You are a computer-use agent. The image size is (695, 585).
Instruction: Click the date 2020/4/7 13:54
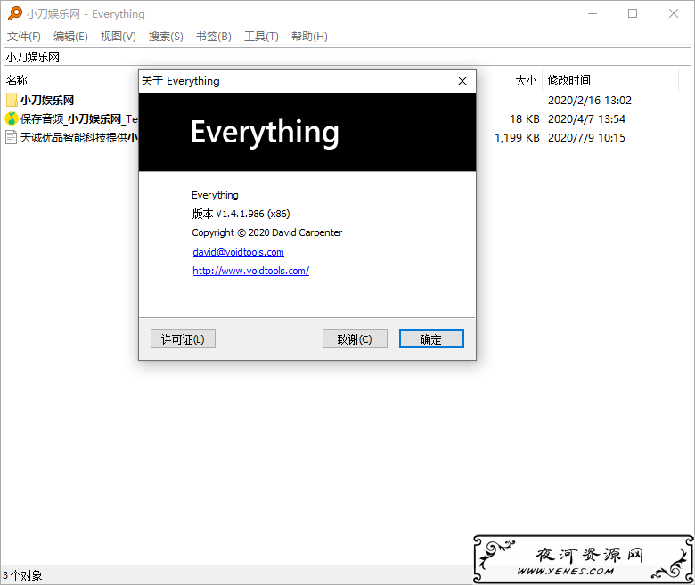pyautogui.click(x=586, y=118)
